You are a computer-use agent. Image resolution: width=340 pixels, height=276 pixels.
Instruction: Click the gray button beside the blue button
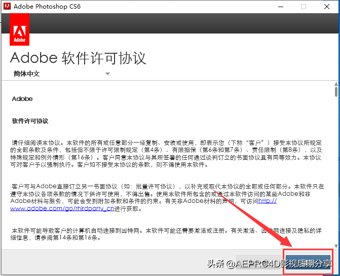pos(258,262)
